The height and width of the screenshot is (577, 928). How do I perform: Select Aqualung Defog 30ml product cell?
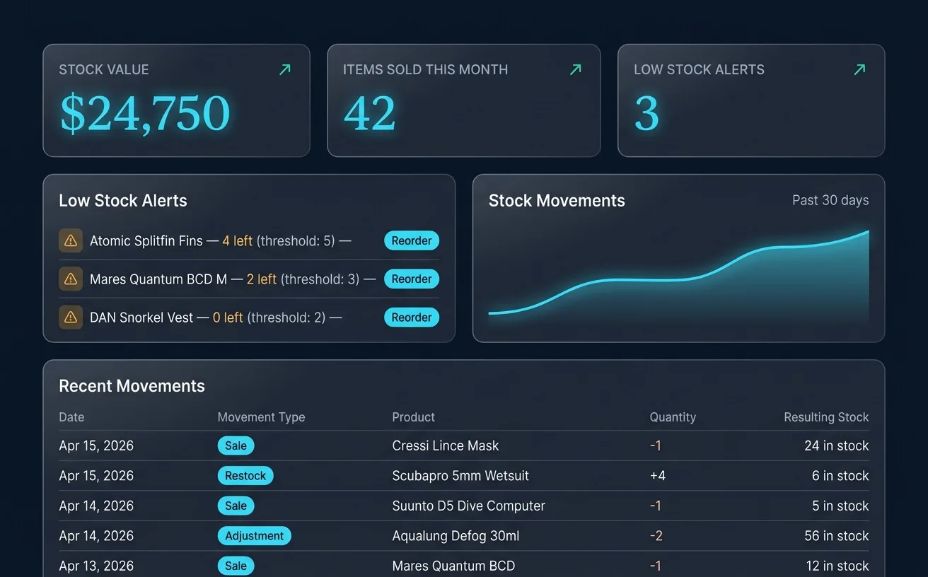pos(456,536)
